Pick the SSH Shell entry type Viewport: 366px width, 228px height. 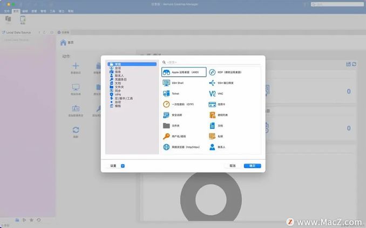(x=173, y=83)
